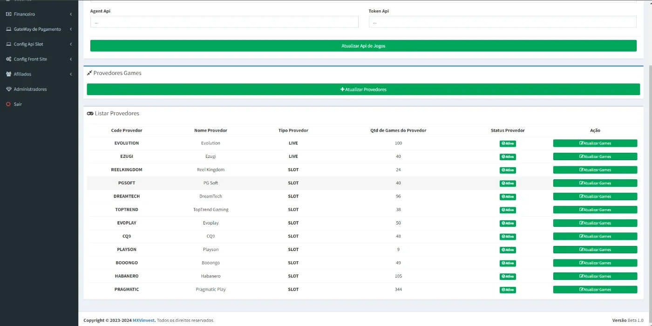
Task: Select Sair to log out
Action: 39,104
